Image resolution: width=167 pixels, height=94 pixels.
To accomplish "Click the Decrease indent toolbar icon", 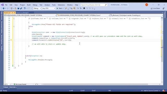I will tap(71, 8).
